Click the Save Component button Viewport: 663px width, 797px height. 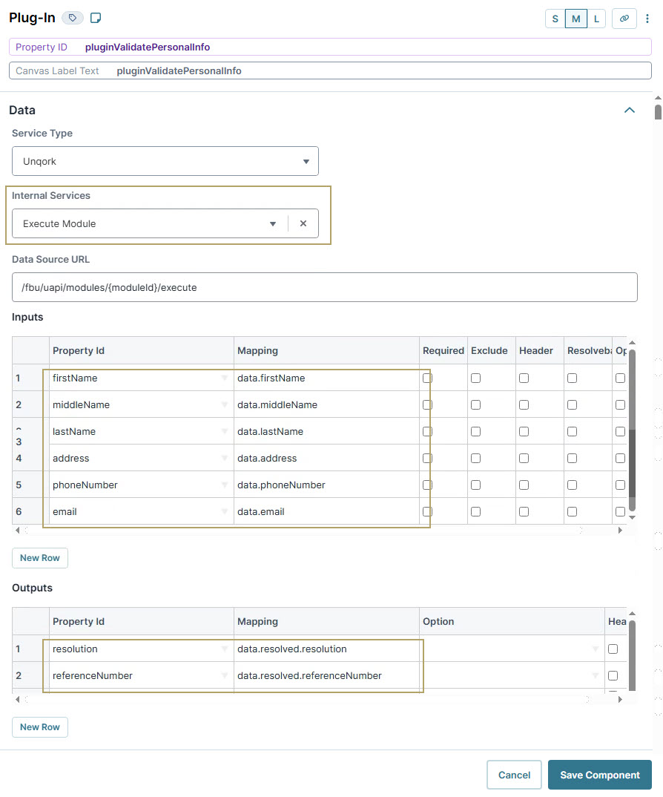coord(599,774)
